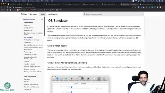Switch to the Recipe book Google tab
This screenshot has width=165, height=93.
coord(16,4)
